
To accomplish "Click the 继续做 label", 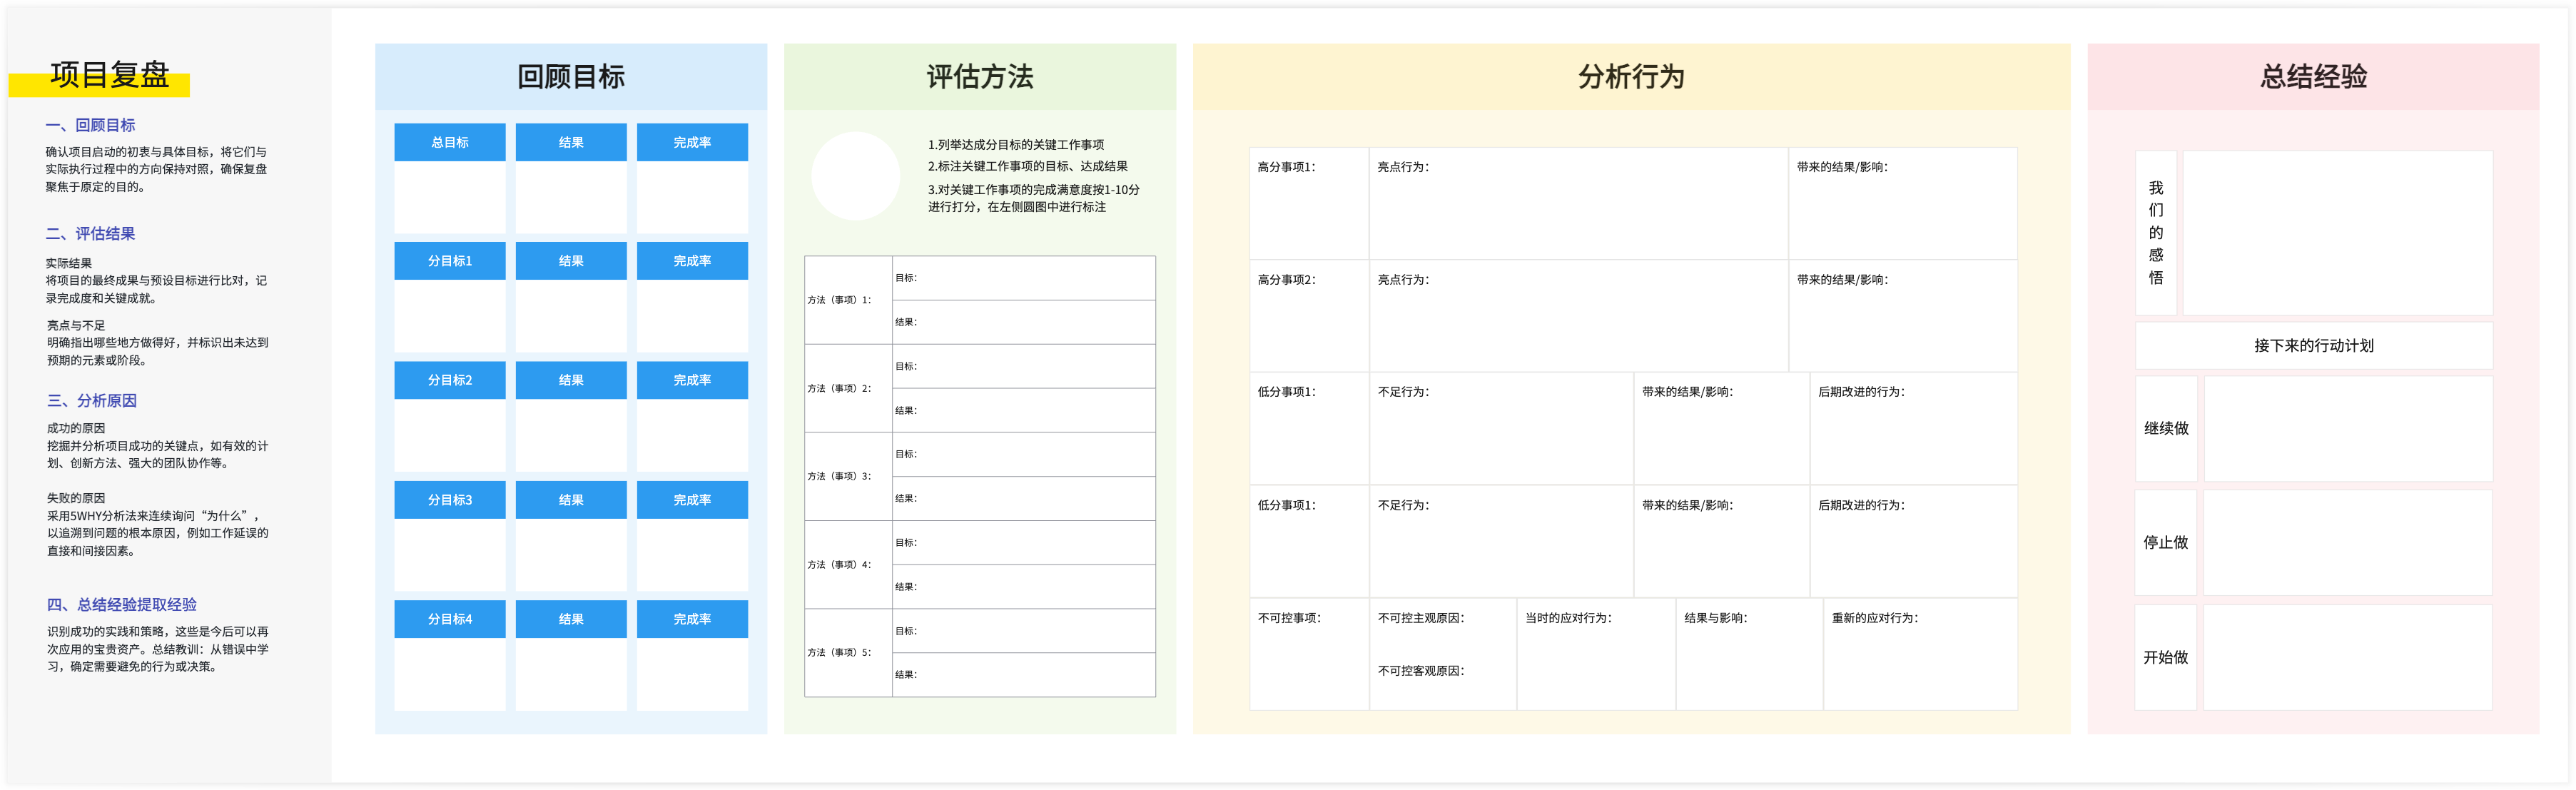I will [2166, 428].
